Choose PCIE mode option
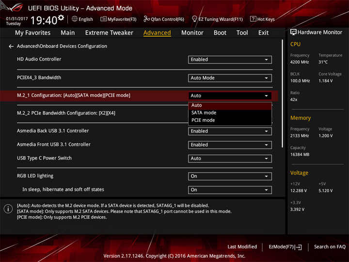Viewport: 349px width, 262px height. [x=230, y=120]
